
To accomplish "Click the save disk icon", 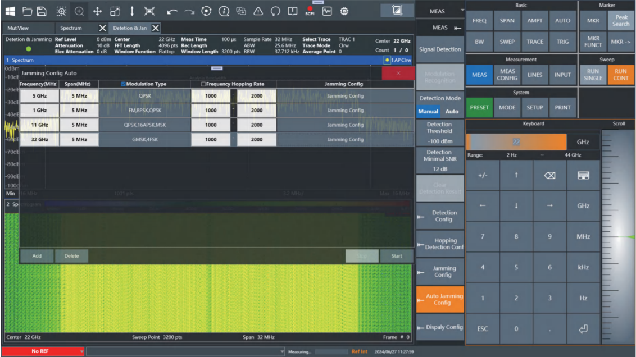I will pyautogui.click(x=42, y=11).
